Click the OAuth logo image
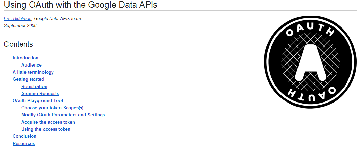 tap(310, 62)
